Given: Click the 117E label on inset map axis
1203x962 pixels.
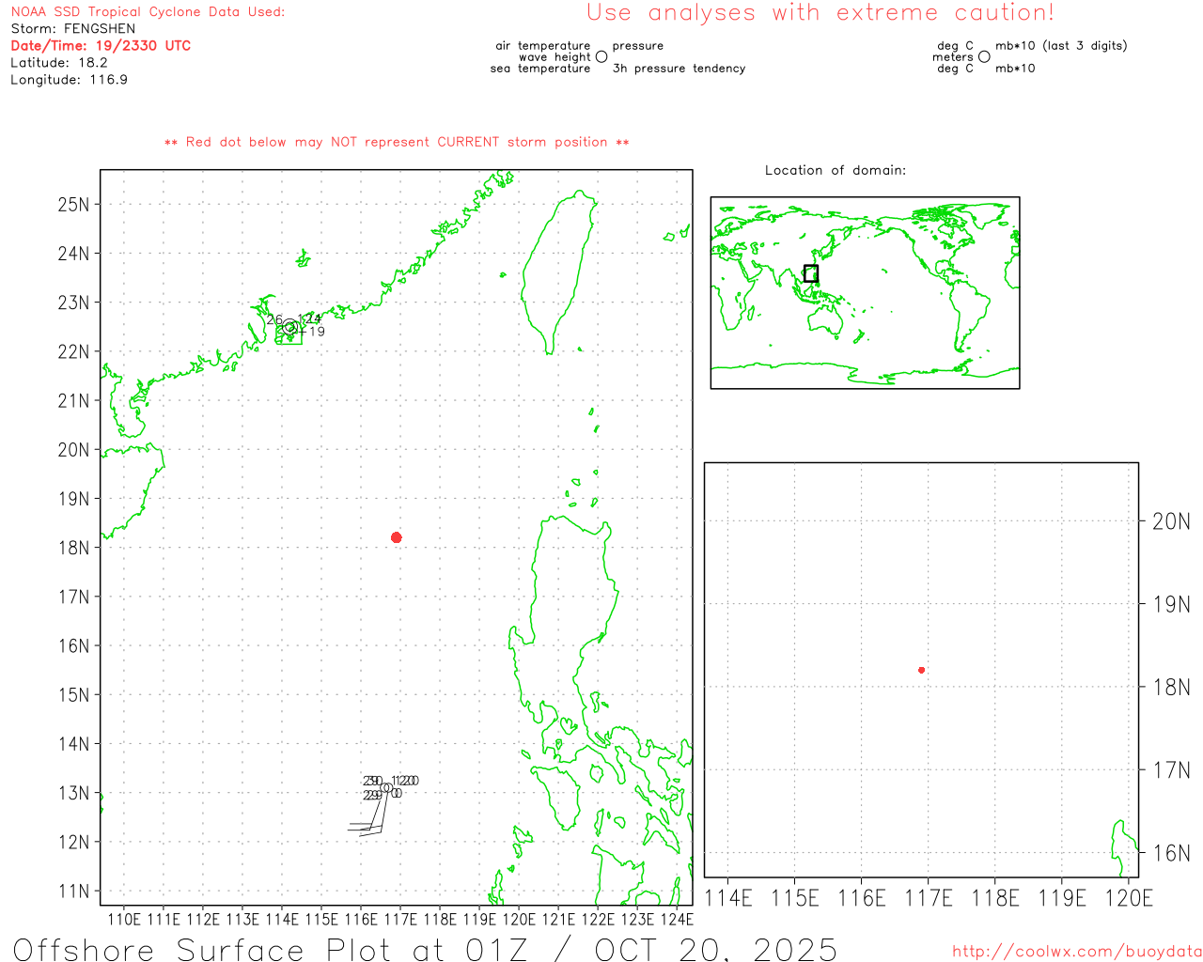Looking at the screenshot, I should pos(929,898).
